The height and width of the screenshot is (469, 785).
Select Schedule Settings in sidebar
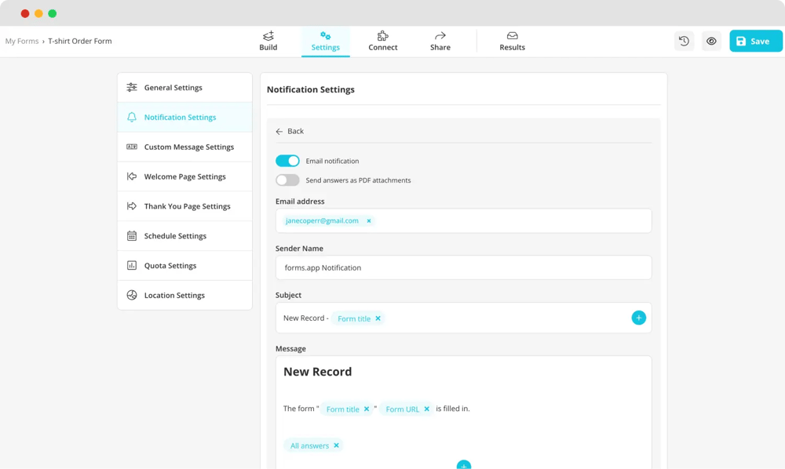click(x=175, y=236)
